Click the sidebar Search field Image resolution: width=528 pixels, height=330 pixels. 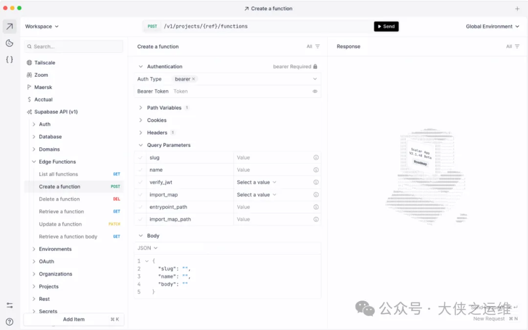coord(74,47)
